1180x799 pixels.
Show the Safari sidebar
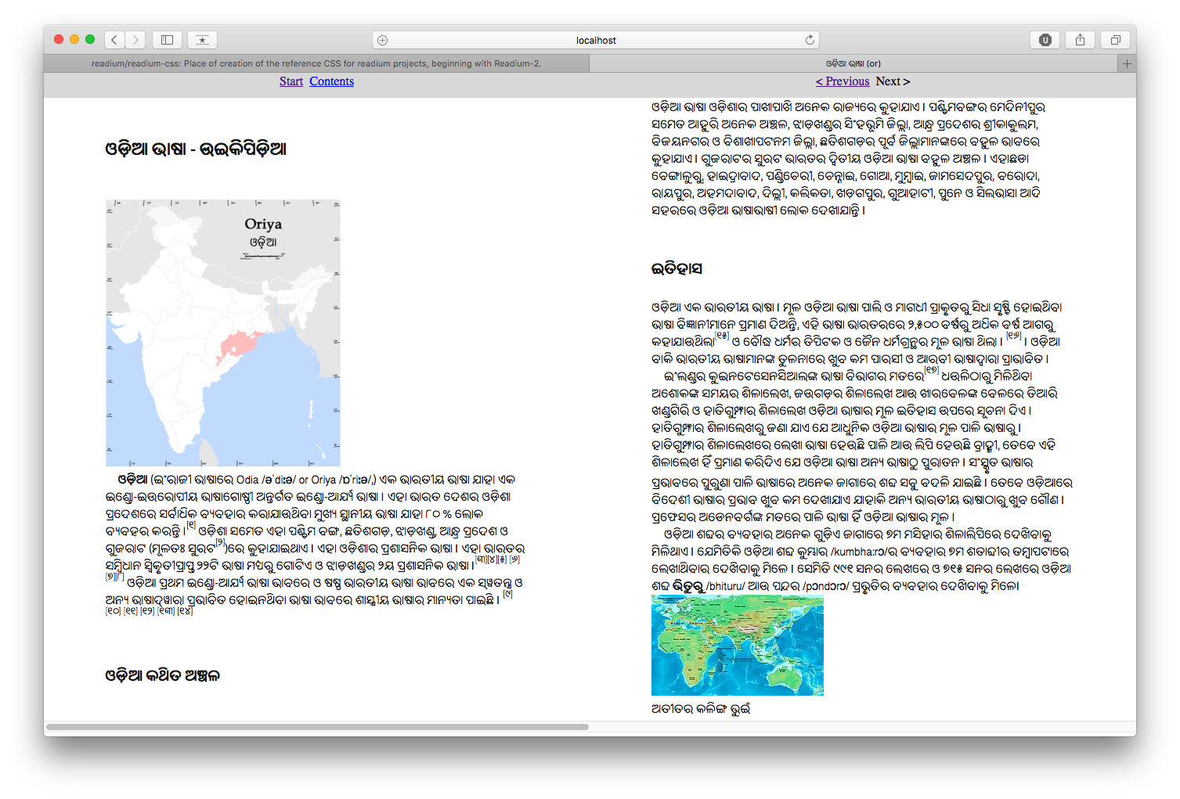(x=167, y=40)
